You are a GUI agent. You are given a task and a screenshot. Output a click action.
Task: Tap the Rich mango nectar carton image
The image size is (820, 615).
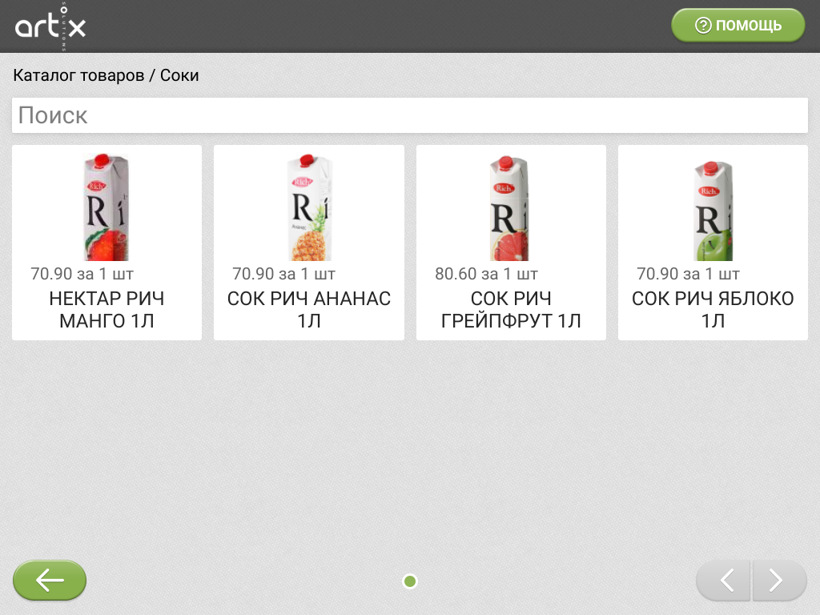tap(107, 207)
